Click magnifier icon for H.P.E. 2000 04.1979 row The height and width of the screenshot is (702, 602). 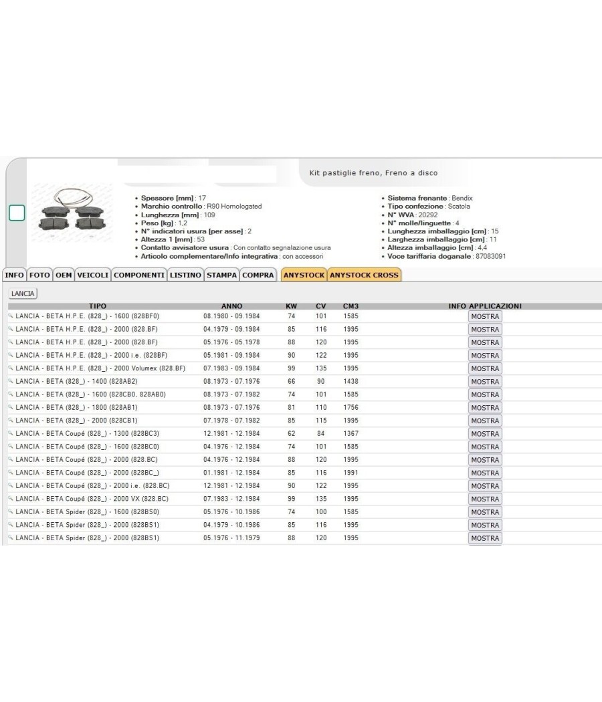coord(11,329)
